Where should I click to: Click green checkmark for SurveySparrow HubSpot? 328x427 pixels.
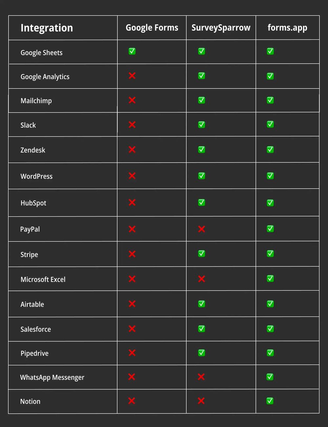click(202, 202)
